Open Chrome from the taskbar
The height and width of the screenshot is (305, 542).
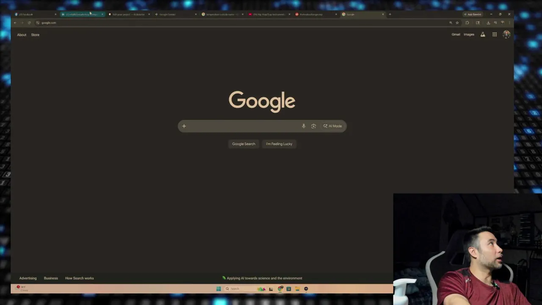tap(280, 289)
